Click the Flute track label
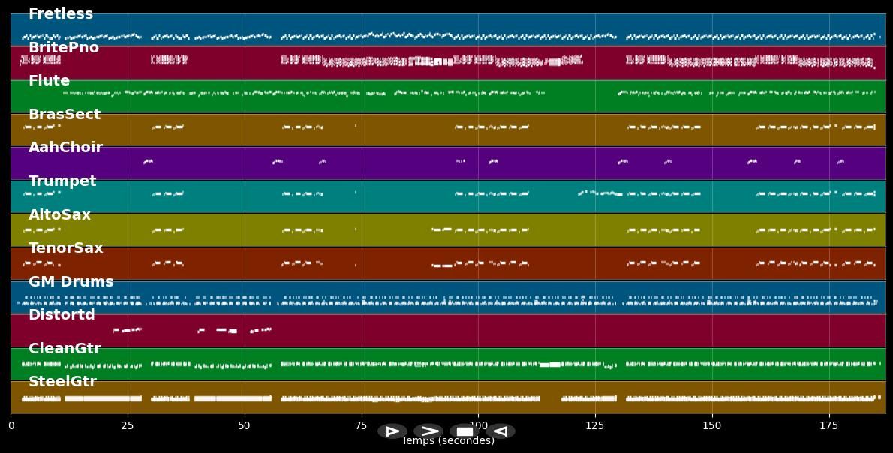Image resolution: width=893 pixels, height=453 pixels. (49, 81)
